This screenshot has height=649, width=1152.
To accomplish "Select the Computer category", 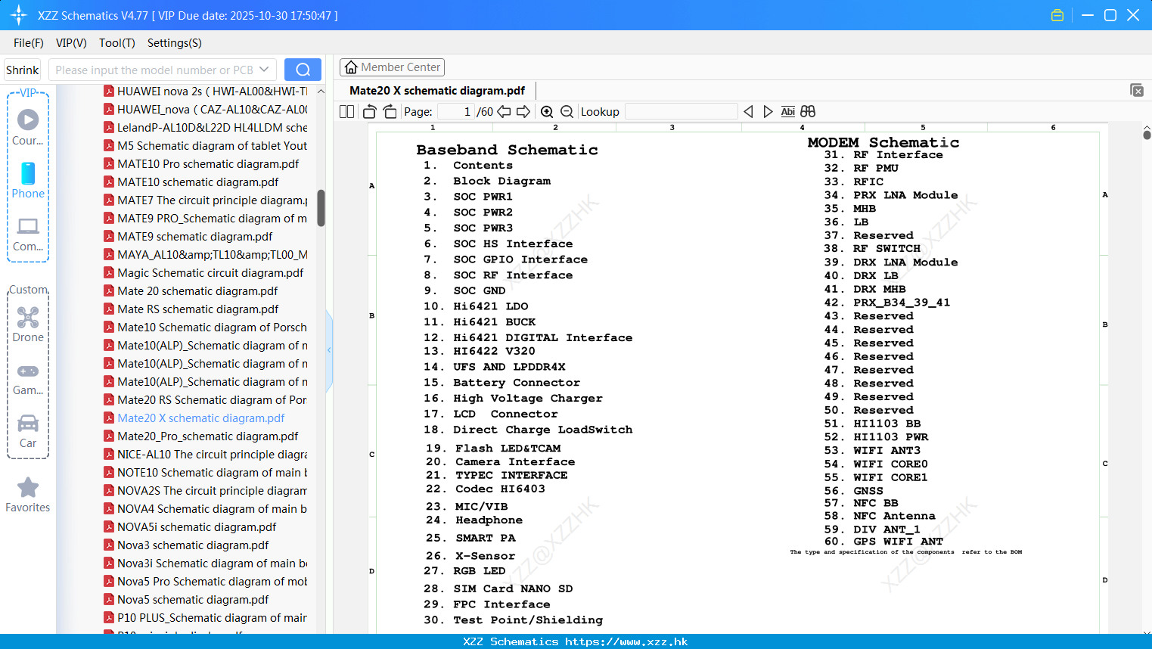I will click(x=28, y=234).
